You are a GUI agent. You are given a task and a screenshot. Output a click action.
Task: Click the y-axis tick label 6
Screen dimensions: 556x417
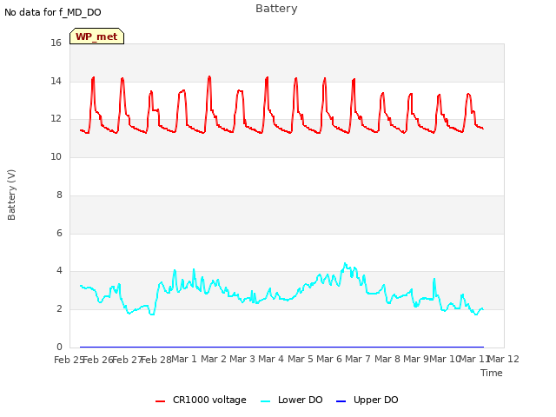point(59,234)
